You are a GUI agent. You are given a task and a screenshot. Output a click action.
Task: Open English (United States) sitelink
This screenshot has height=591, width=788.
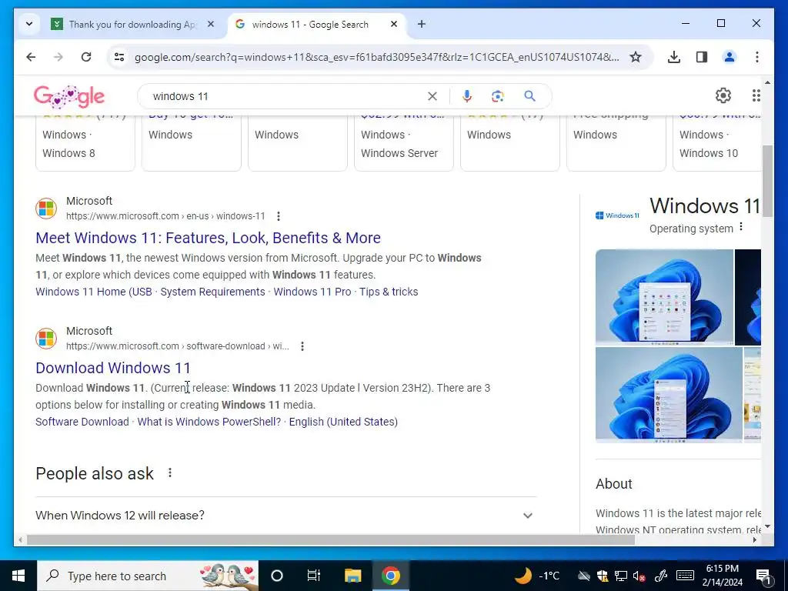343,422
